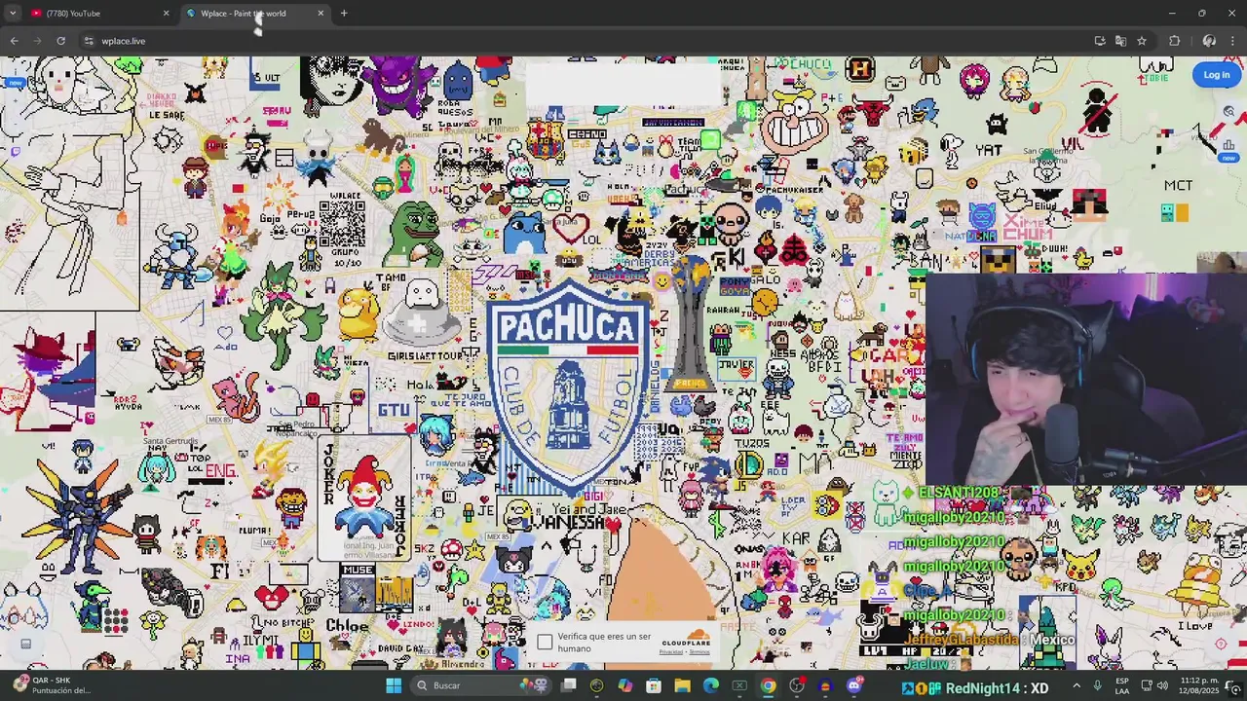Close the YouTube tab
Viewport: 1247px width, 701px height.
click(x=166, y=14)
